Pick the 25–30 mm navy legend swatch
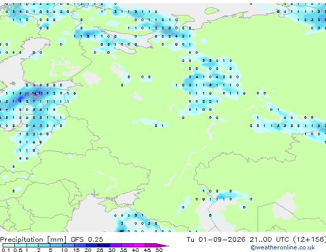The width and height of the screenshot is (326, 252). pyautogui.click(x=104, y=245)
